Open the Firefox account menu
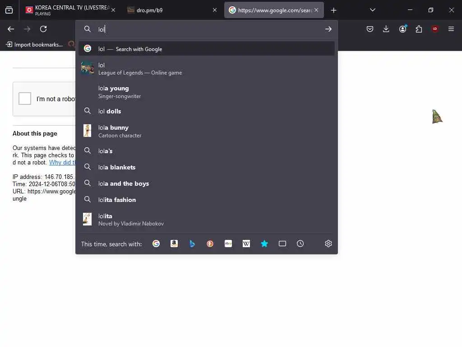 (402, 29)
